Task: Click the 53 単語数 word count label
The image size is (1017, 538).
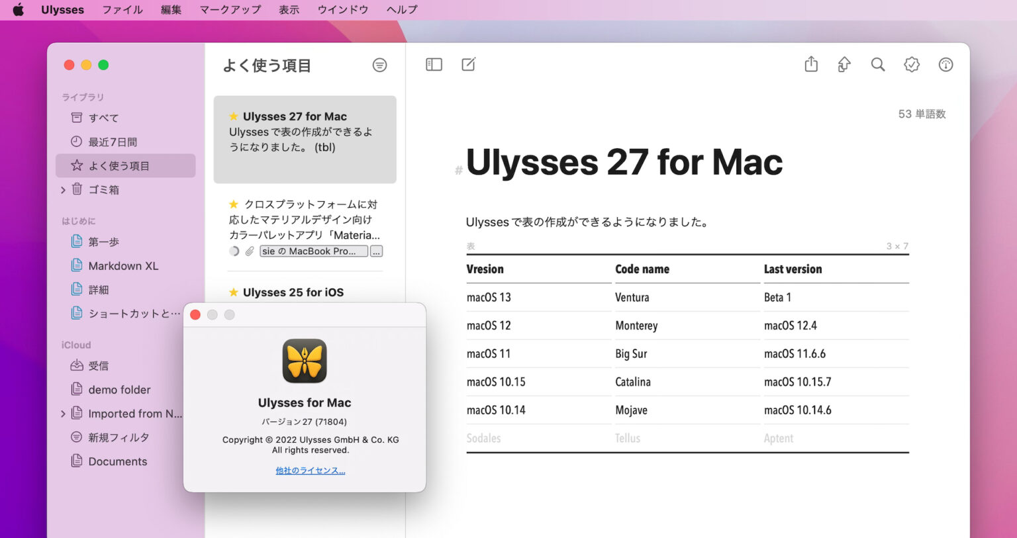Action: tap(922, 114)
